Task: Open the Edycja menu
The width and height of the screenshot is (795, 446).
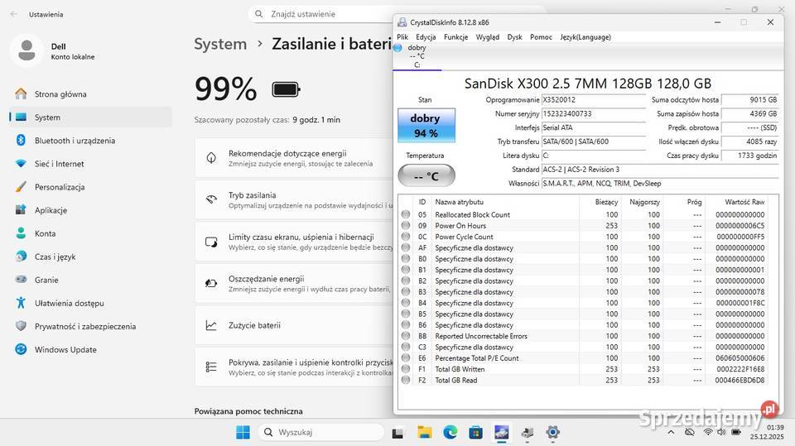Action: click(426, 37)
